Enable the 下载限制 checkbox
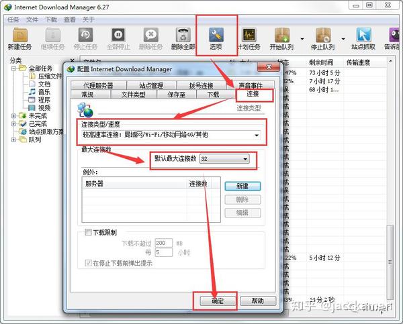The width and height of the screenshot is (403, 324). (x=88, y=232)
